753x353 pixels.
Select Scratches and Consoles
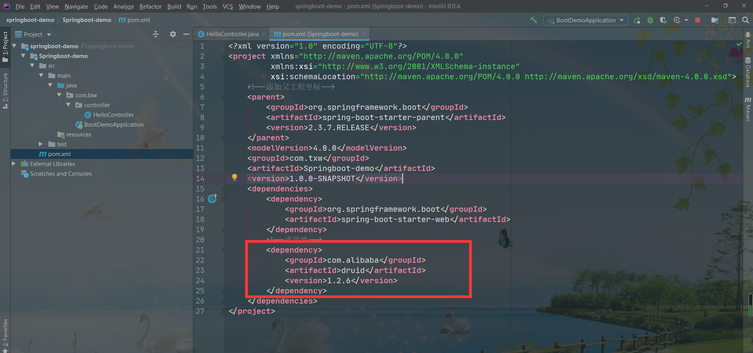(x=61, y=174)
